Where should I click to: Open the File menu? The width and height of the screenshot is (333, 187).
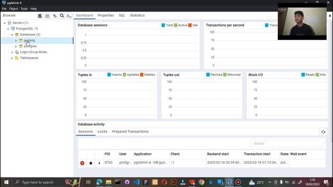pyautogui.click(x=4, y=9)
